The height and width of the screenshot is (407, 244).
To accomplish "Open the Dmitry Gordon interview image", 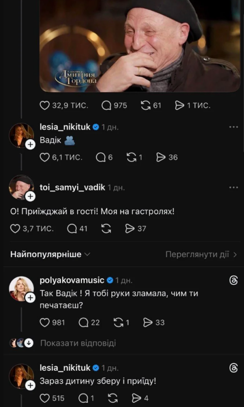I will pyautogui.click(x=140, y=45).
